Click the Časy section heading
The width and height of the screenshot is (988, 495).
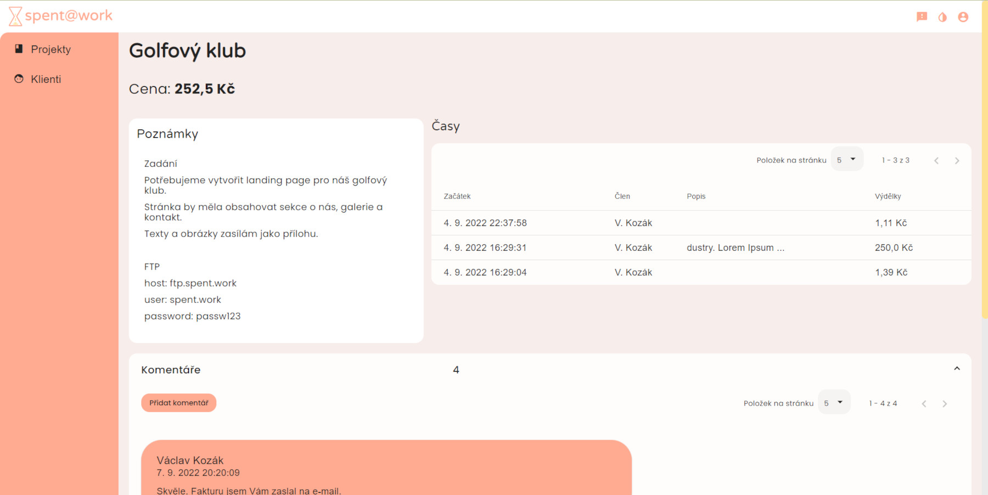point(446,126)
